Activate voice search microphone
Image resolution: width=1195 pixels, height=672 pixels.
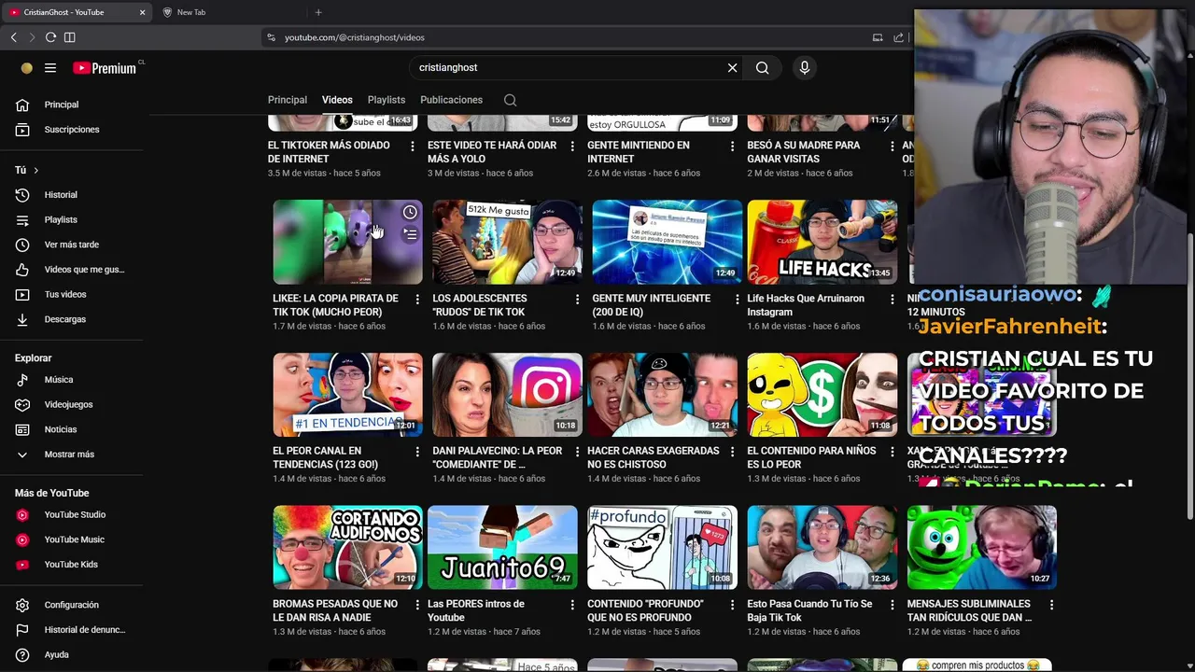click(x=805, y=67)
